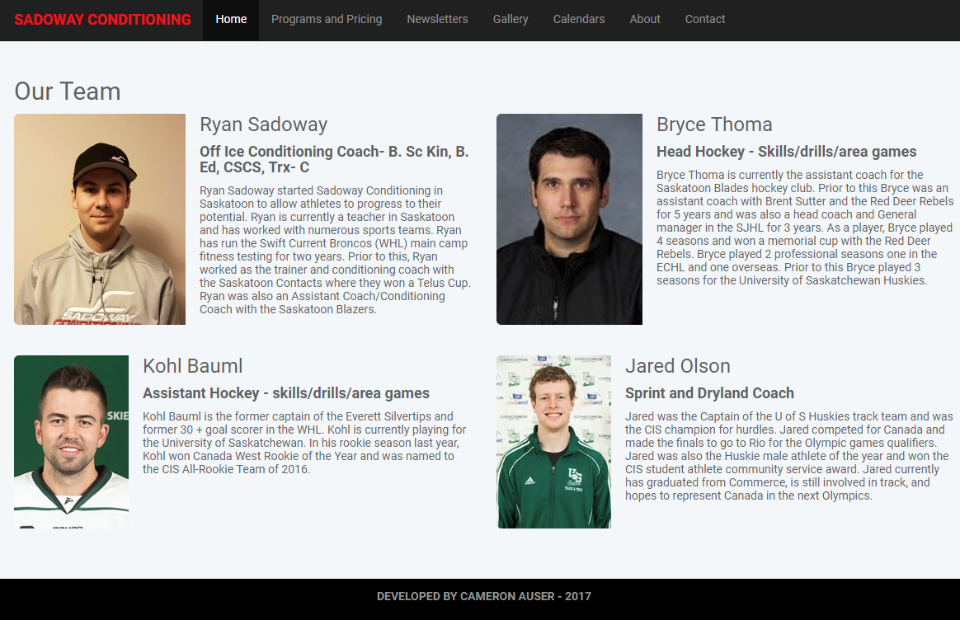Viewport: 960px width, 620px height.
Task: Select the 'Our Team' heading
Action: coord(68,92)
